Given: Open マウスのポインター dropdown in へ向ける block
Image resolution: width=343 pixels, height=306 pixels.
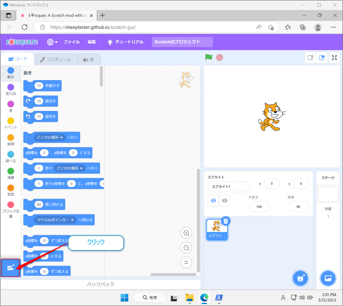Looking at the screenshot, I should (x=55, y=220).
